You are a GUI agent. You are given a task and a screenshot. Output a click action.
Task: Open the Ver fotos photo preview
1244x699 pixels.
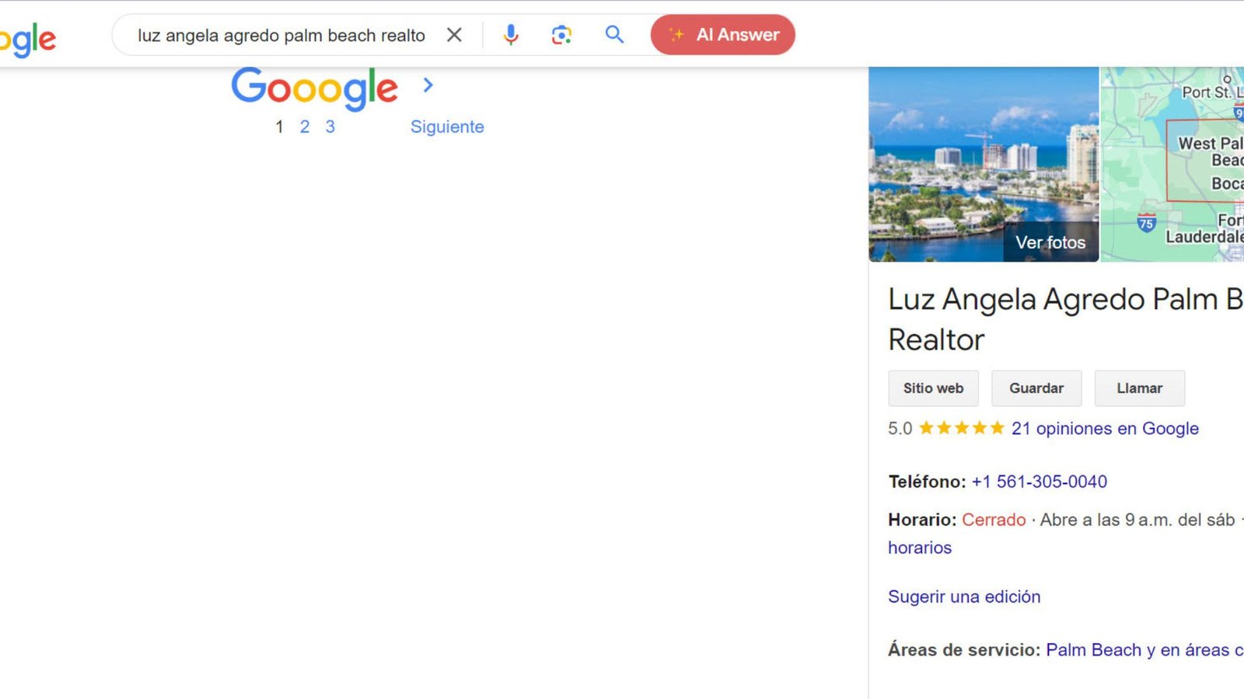point(1050,242)
